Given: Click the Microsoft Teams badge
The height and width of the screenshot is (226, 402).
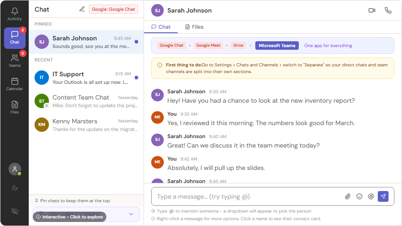Looking at the screenshot, I should (x=277, y=45).
